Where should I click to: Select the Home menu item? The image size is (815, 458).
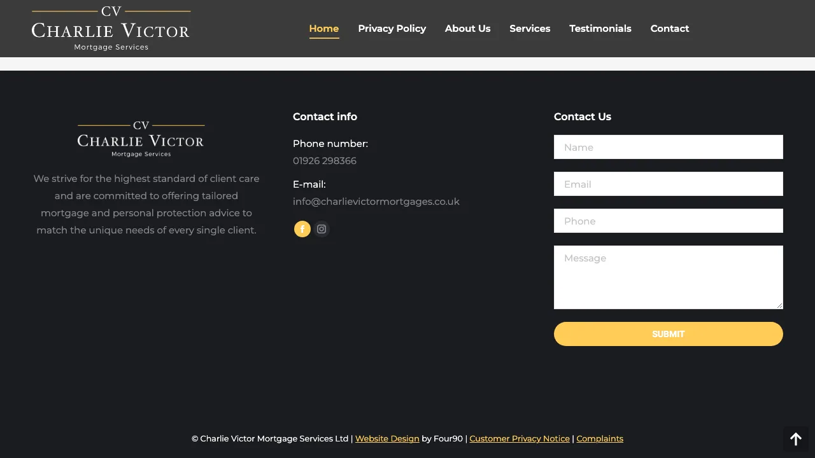click(x=324, y=28)
